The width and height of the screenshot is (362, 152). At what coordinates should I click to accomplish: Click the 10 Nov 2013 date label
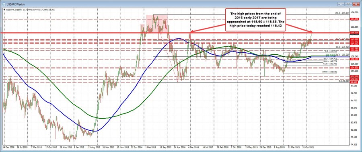tap(123, 147)
